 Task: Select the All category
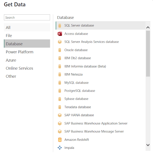[27, 27]
